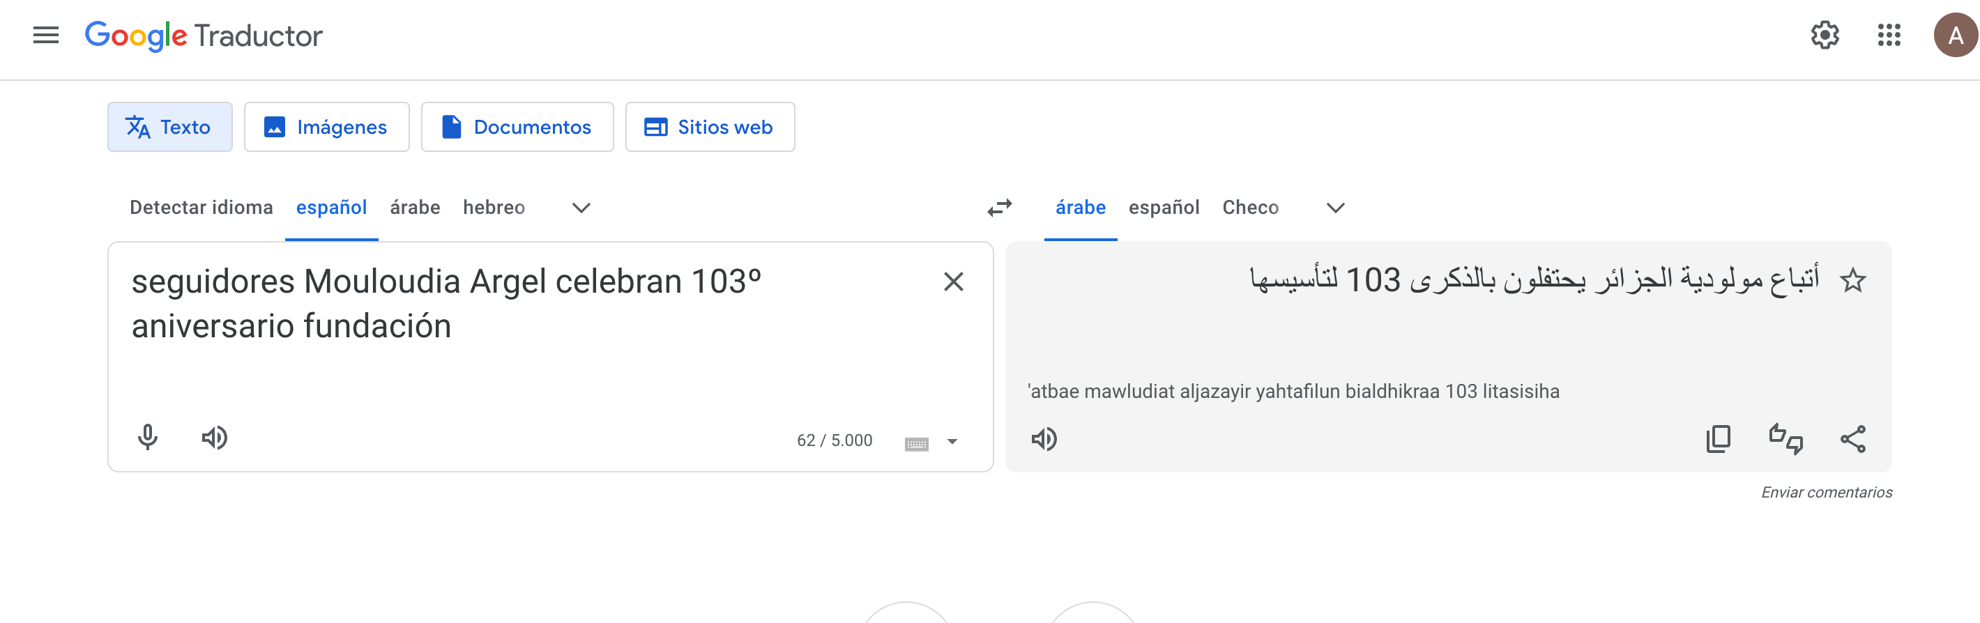Open Google Translate settings gear
1980x623 pixels.
(x=1824, y=36)
